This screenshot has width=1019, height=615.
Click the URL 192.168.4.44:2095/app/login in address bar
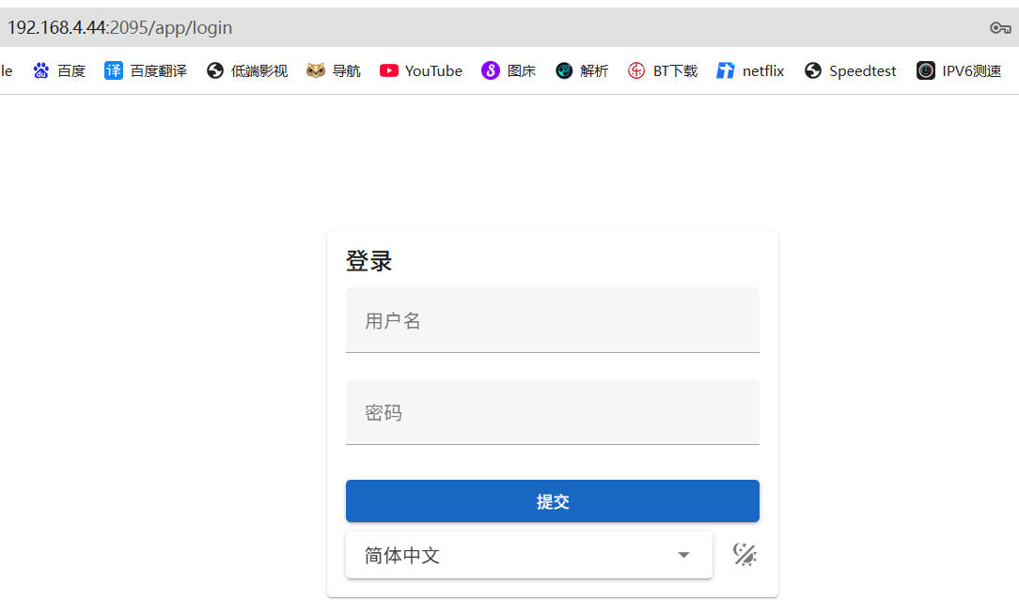(x=120, y=28)
